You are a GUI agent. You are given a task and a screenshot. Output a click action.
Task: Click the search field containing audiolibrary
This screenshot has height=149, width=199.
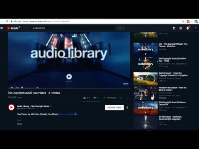[x=73, y=28]
